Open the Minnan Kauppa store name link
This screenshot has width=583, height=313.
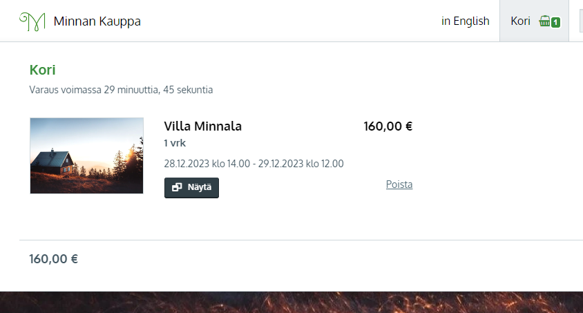click(97, 21)
